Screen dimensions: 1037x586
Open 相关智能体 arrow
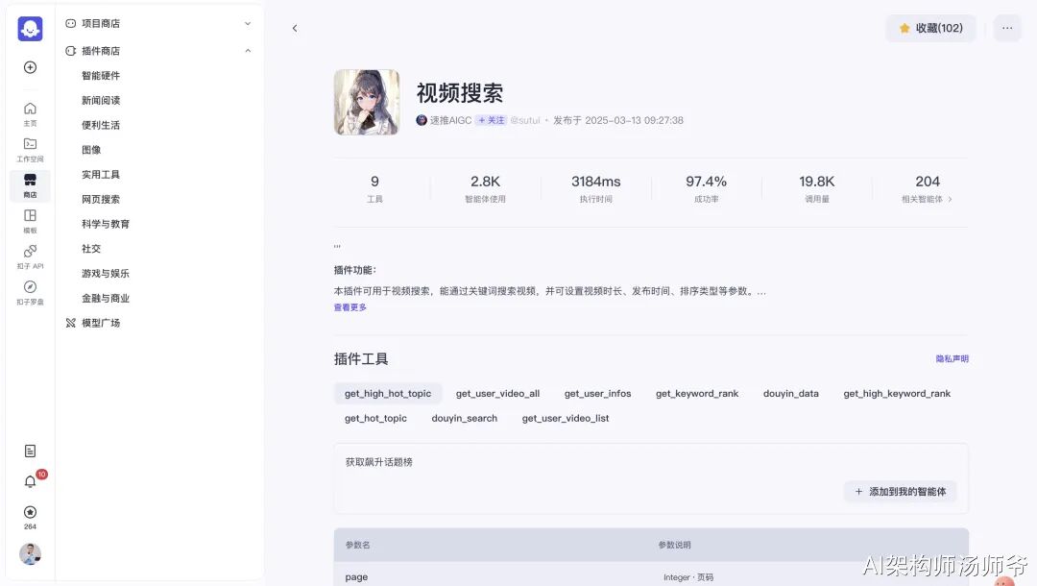[x=951, y=199]
